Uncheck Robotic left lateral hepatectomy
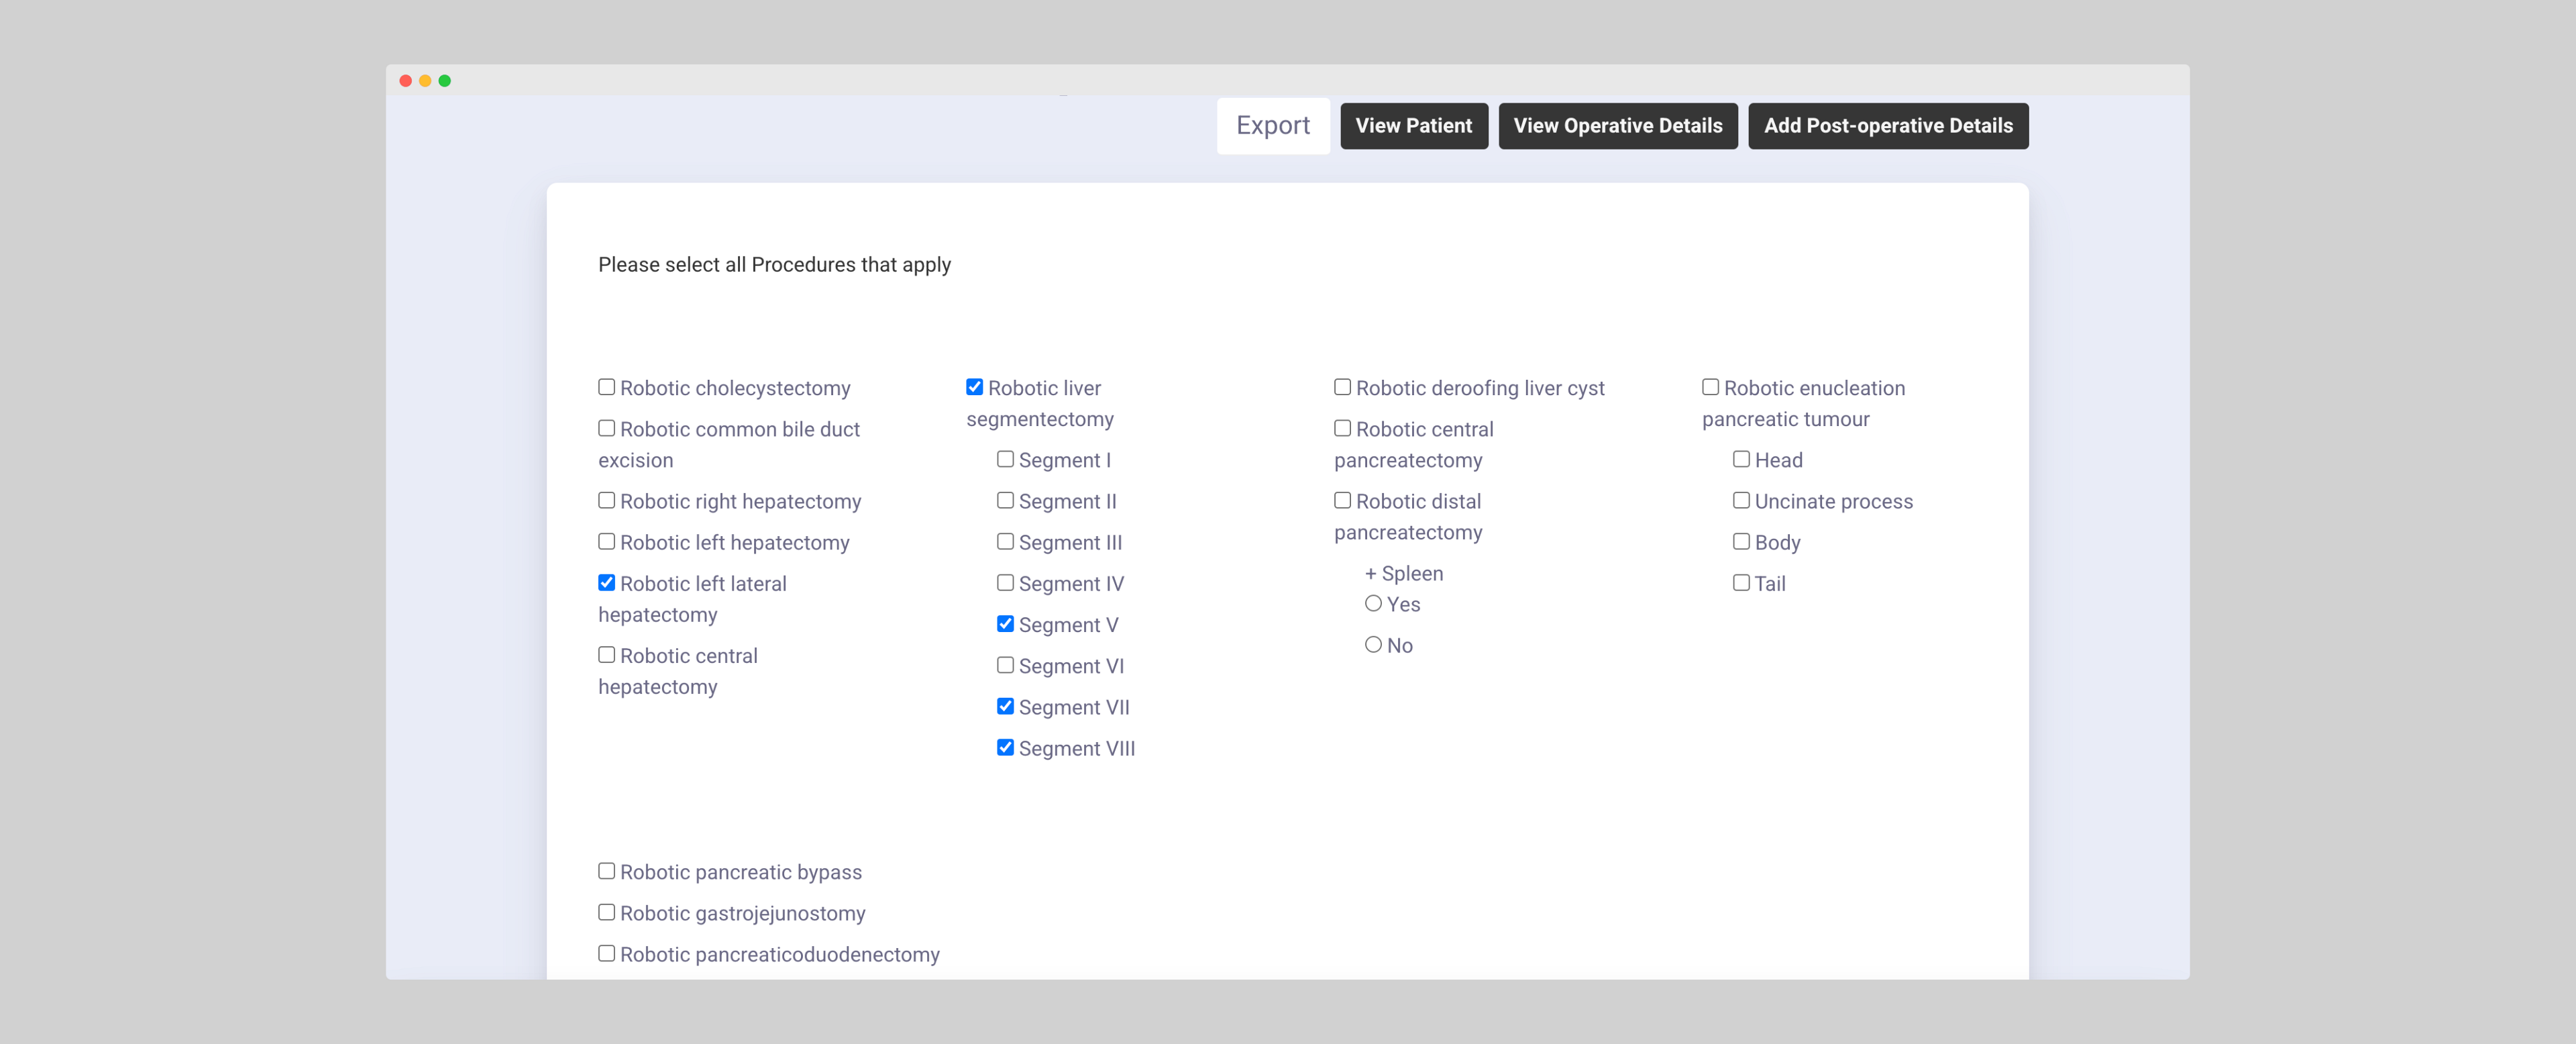The width and height of the screenshot is (2576, 1044). tap(606, 582)
